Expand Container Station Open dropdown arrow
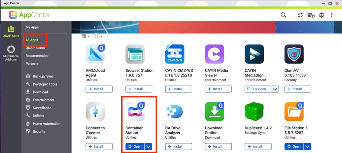Viewport: 342px width, 153px height. [x=148, y=146]
